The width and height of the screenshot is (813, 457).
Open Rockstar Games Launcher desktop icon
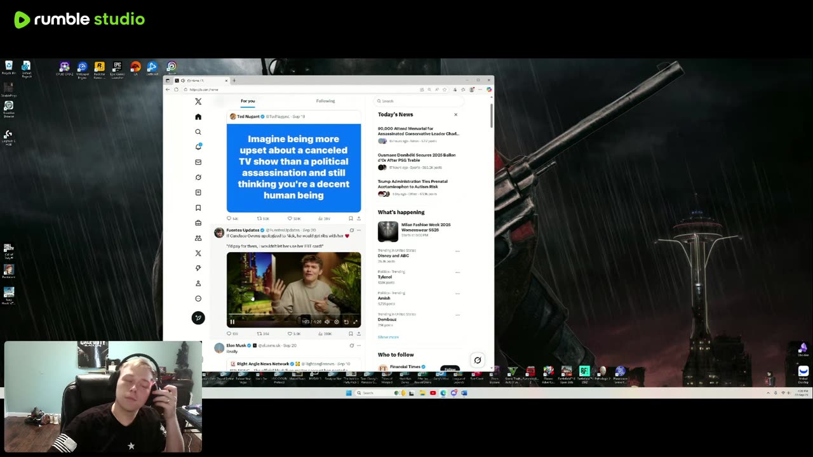point(99,69)
